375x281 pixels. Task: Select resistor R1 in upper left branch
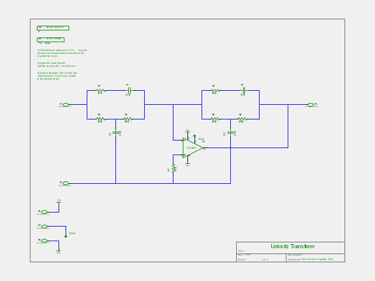[101, 91]
